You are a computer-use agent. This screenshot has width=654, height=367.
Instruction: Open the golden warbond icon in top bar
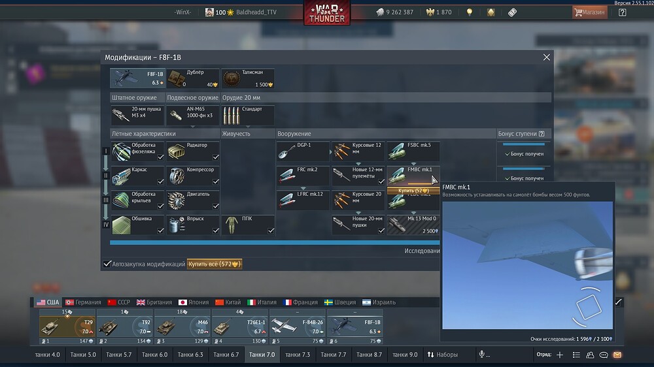[x=491, y=12]
